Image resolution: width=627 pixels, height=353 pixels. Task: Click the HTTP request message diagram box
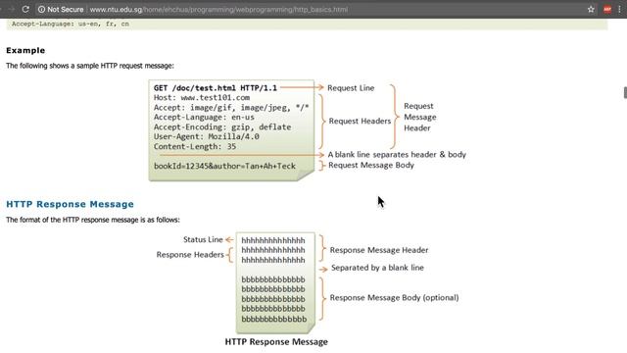coord(231,130)
